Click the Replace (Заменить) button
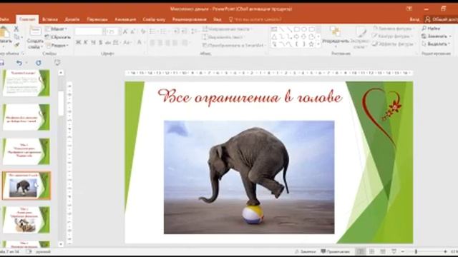The width and height of the screenshot is (458, 257). point(437,36)
